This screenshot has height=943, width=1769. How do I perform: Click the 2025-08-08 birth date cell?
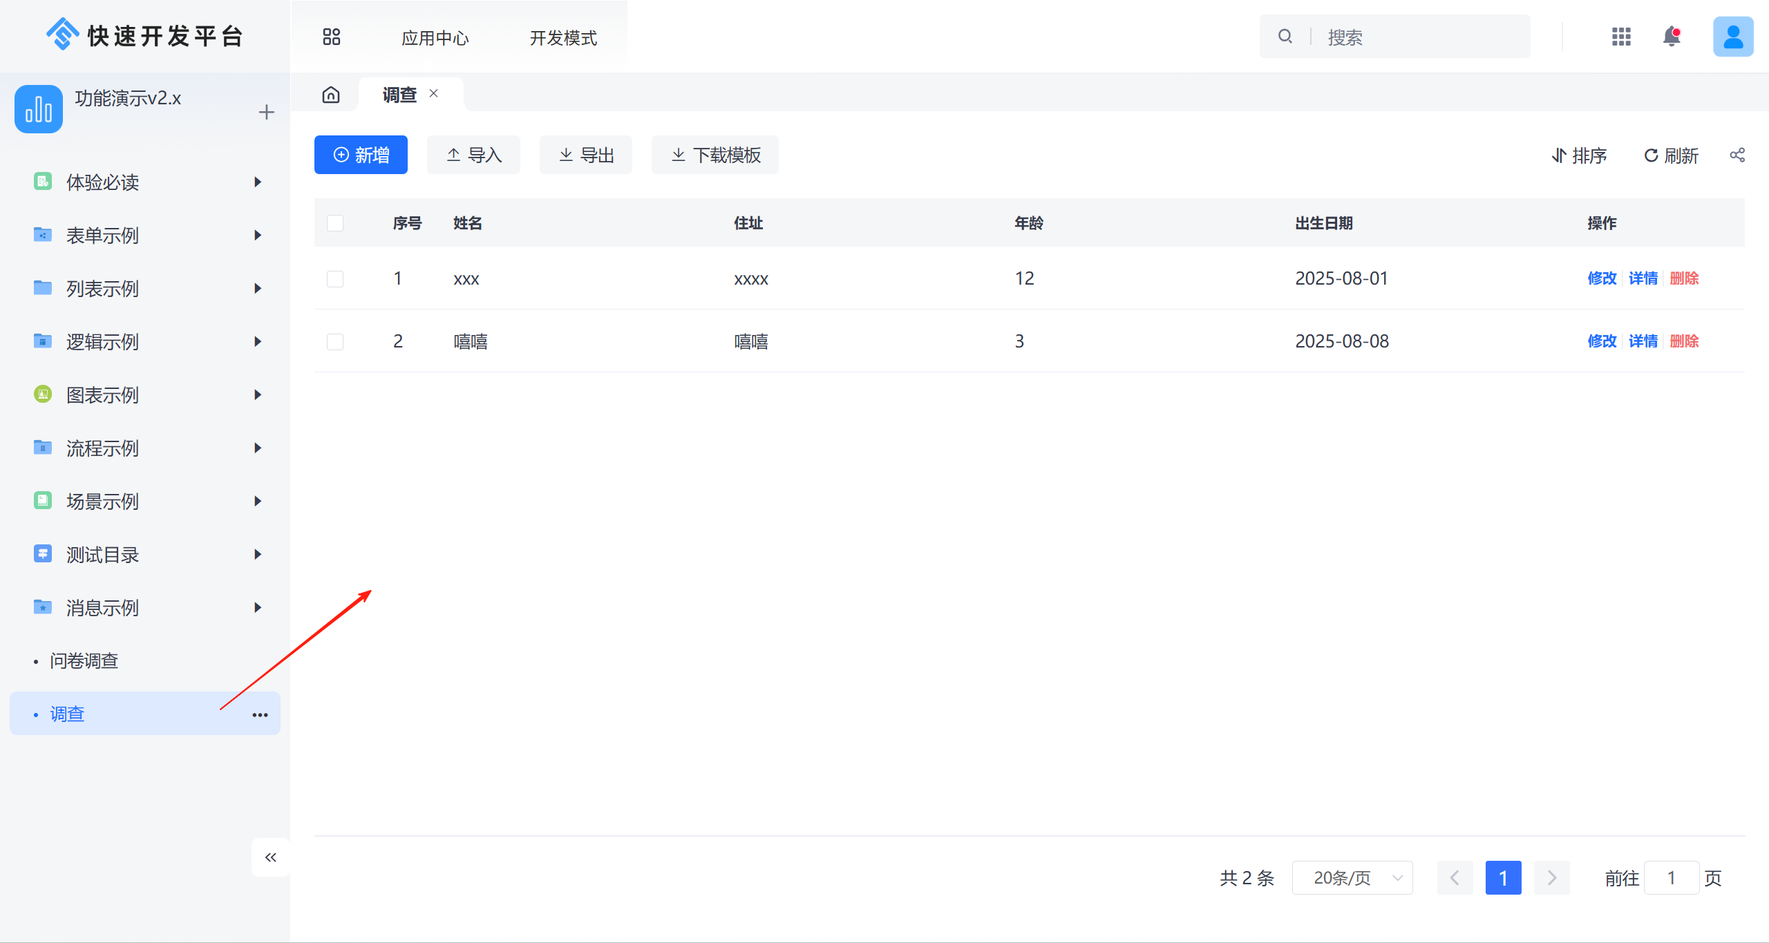(x=1342, y=341)
